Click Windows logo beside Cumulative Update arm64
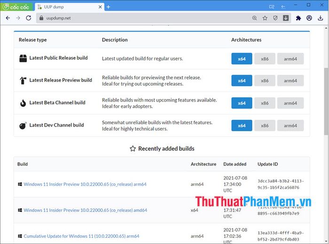This screenshot has height=244, width=329. tap(20, 236)
